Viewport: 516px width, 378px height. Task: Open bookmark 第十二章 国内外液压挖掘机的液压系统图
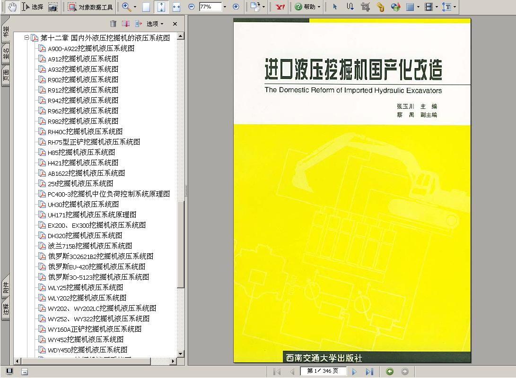click(105, 38)
